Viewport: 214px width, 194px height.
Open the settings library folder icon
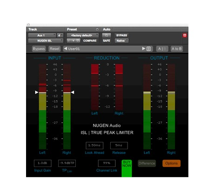pyautogui.click(x=78, y=41)
